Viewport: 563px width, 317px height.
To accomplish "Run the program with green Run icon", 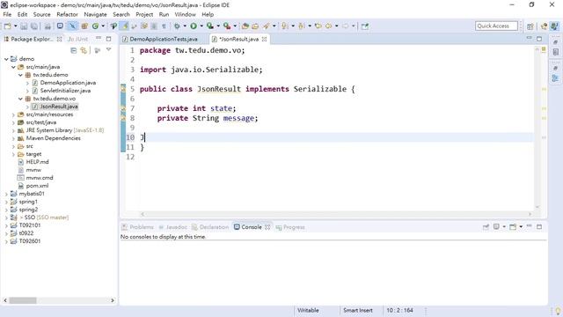I will point(194,26).
